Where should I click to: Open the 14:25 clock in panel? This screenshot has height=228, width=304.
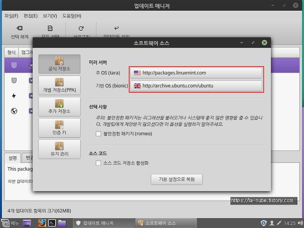click(290, 223)
